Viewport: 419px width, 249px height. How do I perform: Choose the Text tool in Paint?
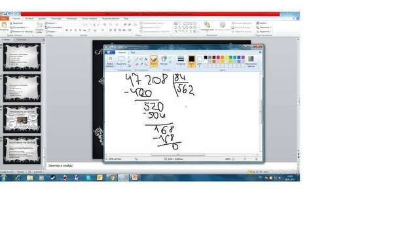click(145, 59)
